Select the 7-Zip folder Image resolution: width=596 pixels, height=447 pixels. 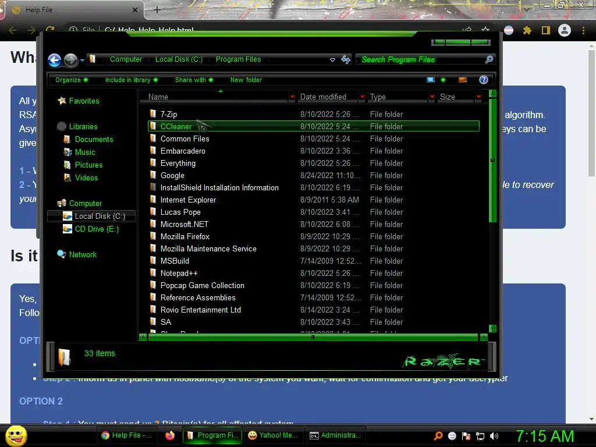point(314,115)
